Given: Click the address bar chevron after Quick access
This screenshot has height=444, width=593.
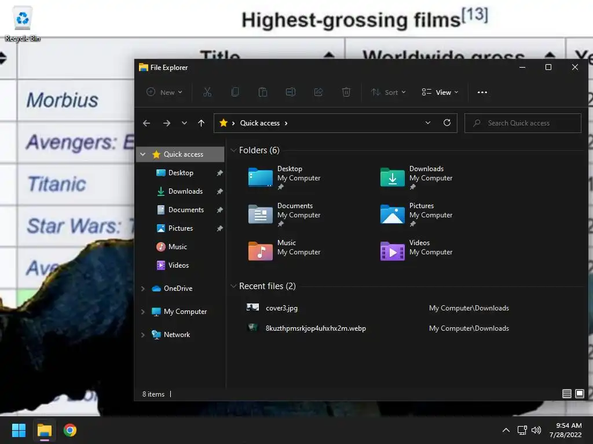Looking at the screenshot, I should point(286,123).
